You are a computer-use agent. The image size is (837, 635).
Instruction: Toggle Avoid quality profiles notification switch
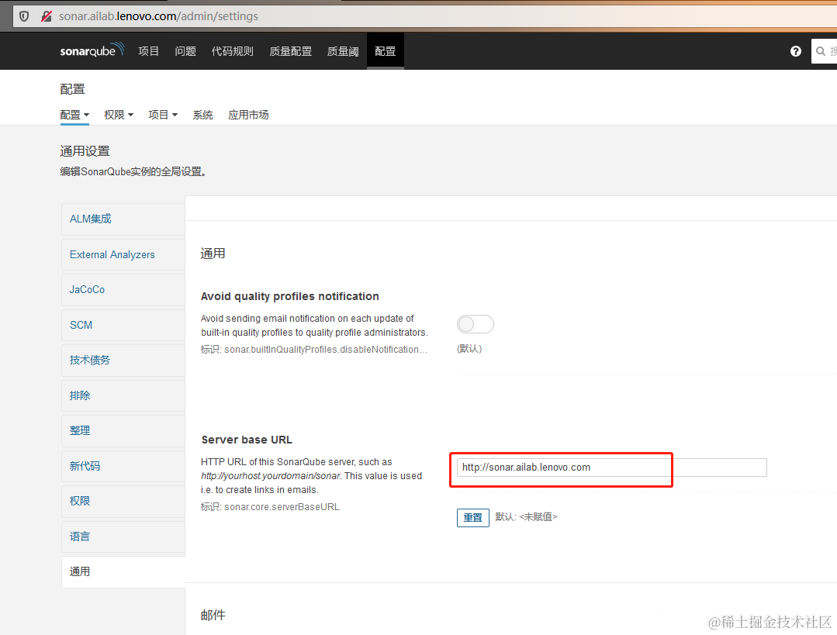(475, 324)
